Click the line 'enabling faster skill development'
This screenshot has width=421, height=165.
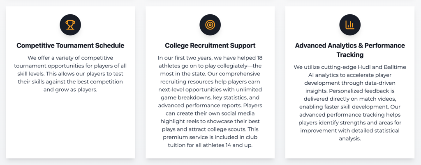(344, 107)
